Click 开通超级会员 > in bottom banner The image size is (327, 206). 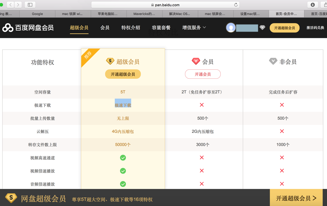tap(296, 198)
